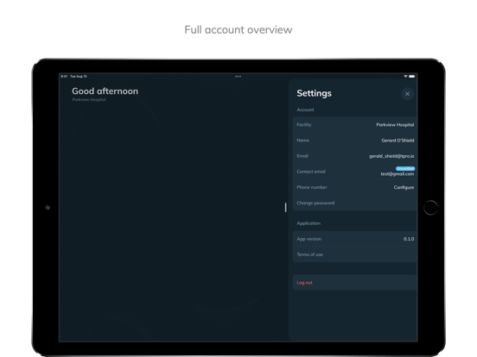Click the vertical drag handle beside Settings panel
Screen dimensions: 477x357
tap(285, 207)
